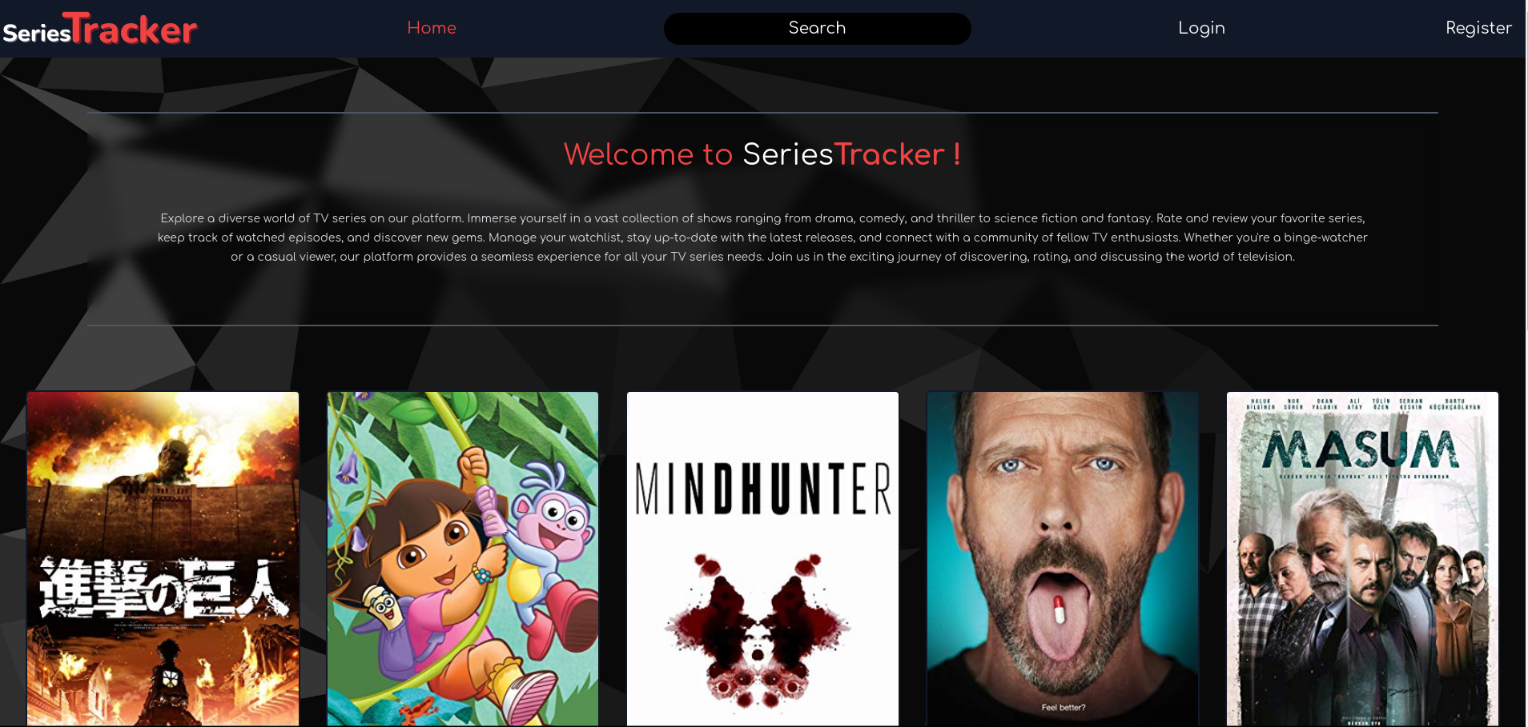Screen dimensions: 1528x727
Task: Click the Welcome to SeriesTracker heading
Action: pos(762,154)
